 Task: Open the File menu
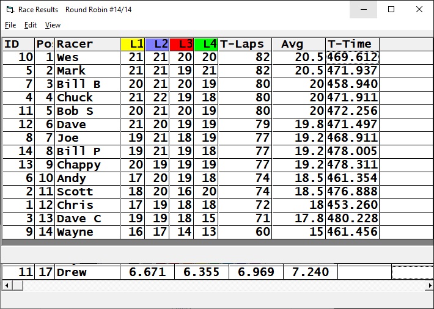[x=10, y=25]
